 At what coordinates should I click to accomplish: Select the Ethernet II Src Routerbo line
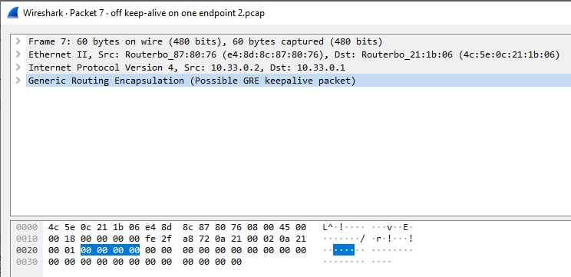(299, 54)
